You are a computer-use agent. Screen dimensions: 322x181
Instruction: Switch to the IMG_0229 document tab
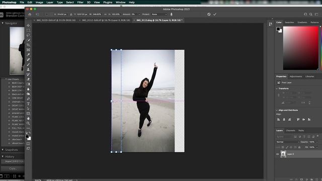click(x=56, y=20)
